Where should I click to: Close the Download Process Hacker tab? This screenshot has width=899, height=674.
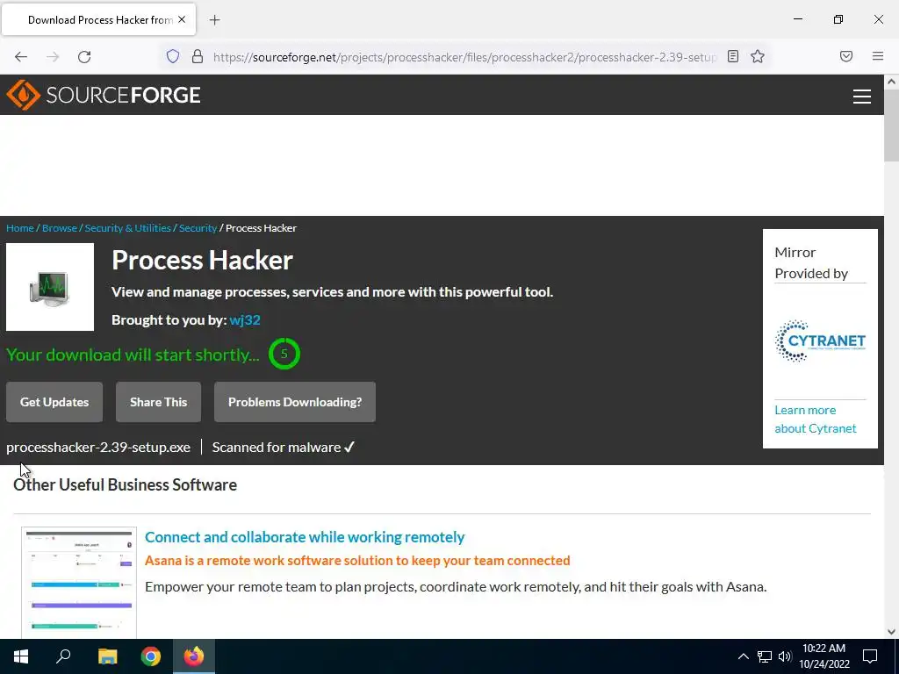182,19
